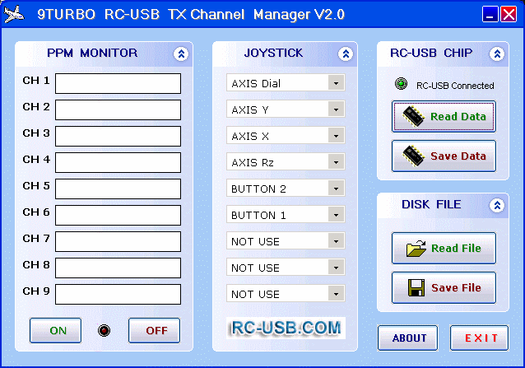Click the CH 8 monitor field
The height and width of the screenshot is (368, 525).
118,268
